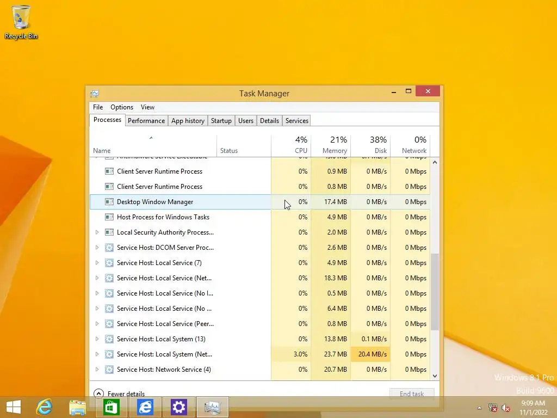This screenshot has height=418, width=557.
Task: Expand Service Host: Local Service (Peer...
Action: coord(97,324)
